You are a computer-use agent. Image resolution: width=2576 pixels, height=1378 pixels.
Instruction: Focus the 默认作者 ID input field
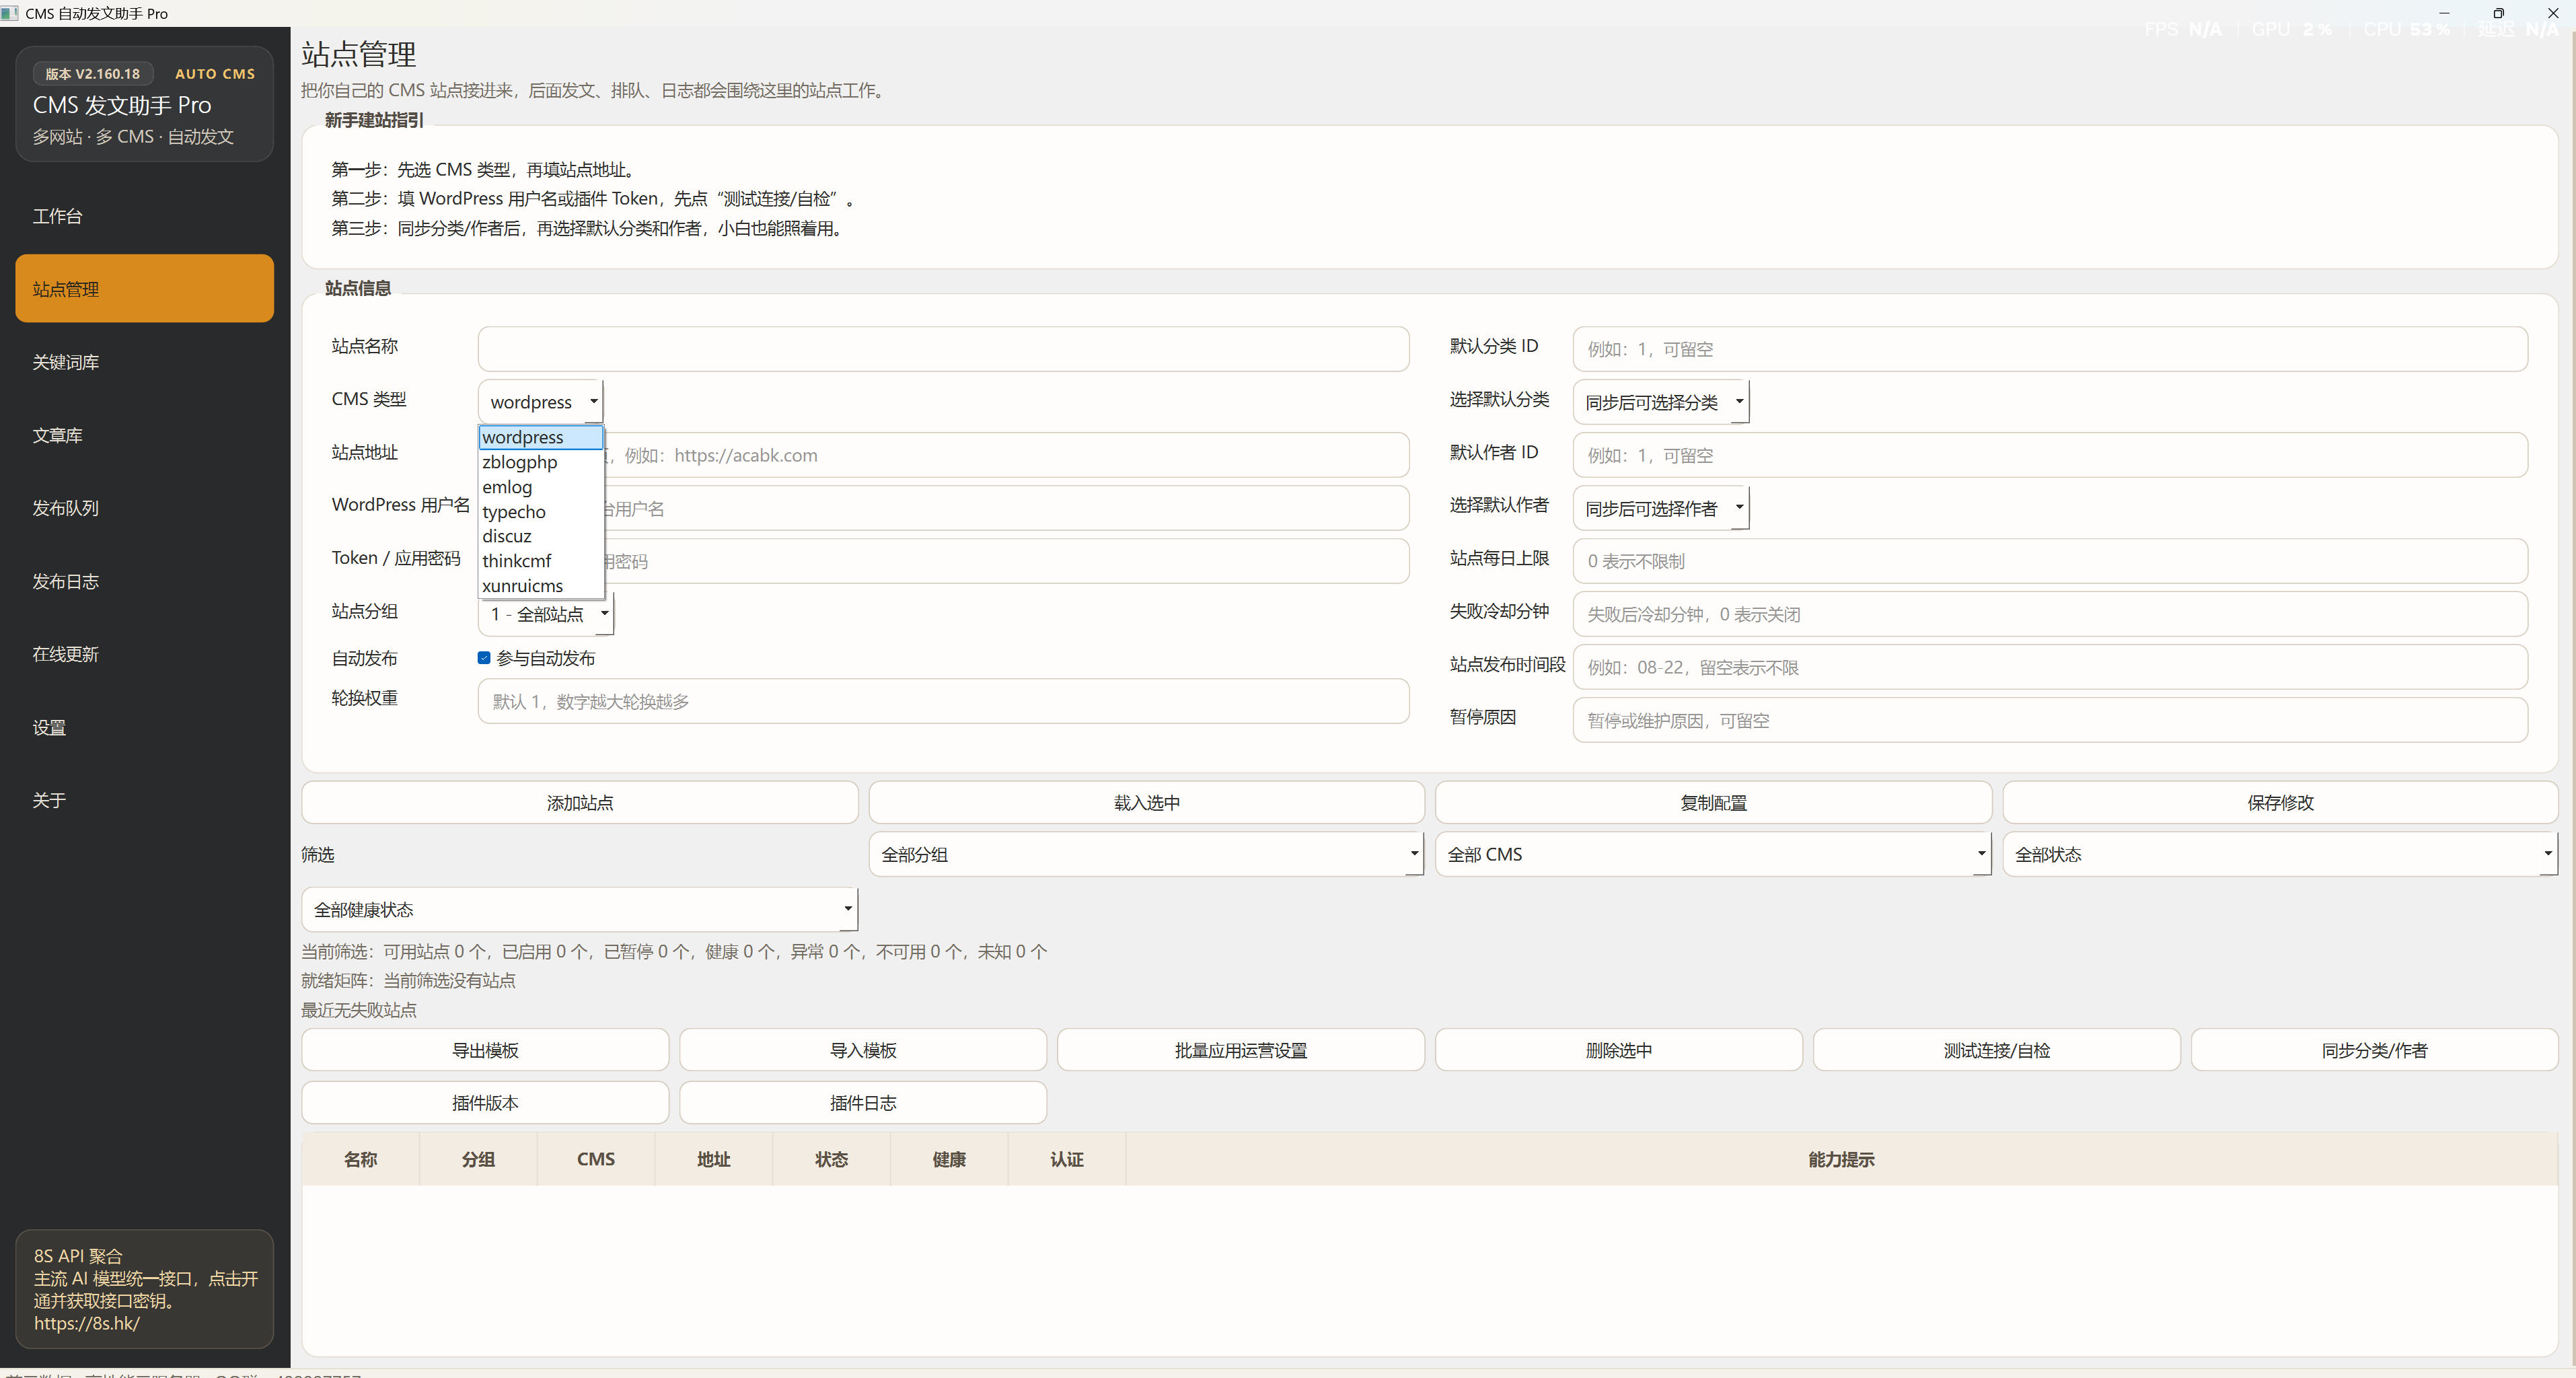coord(2050,455)
